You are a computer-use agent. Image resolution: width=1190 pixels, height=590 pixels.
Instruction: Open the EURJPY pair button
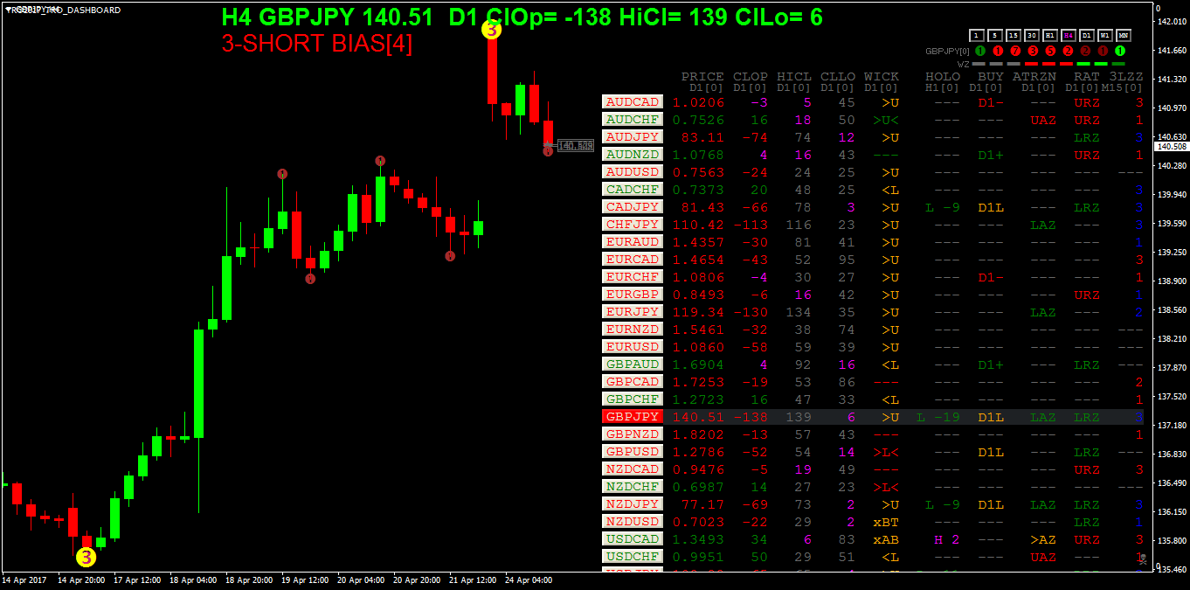coord(633,312)
